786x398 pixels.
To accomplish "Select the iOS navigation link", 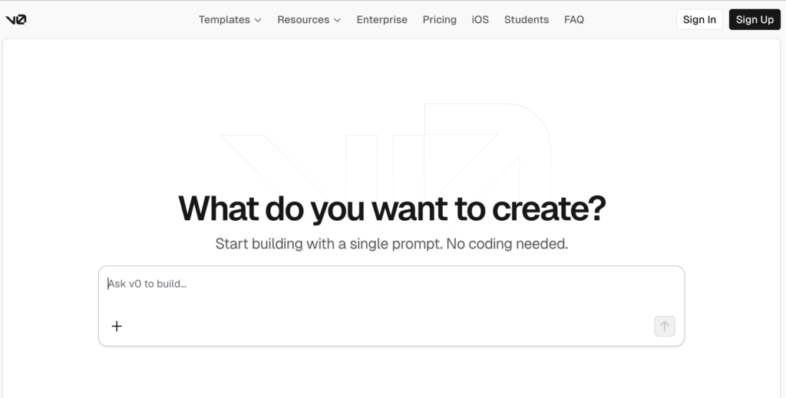I will pos(480,20).
